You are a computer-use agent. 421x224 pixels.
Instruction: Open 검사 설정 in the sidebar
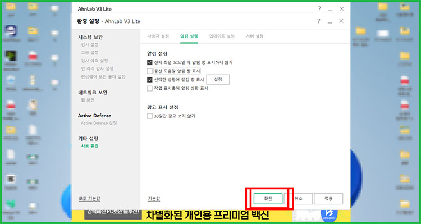pyautogui.click(x=90, y=44)
